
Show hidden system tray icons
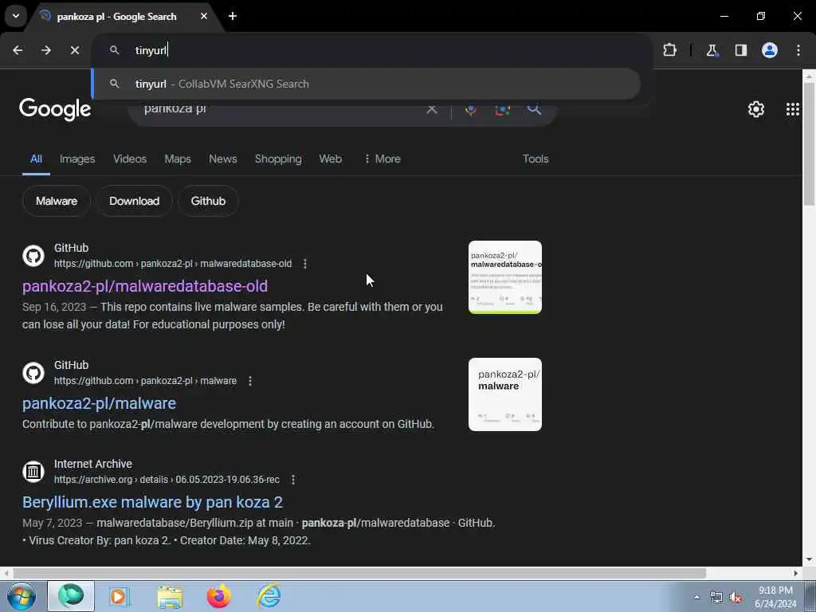click(696, 597)
